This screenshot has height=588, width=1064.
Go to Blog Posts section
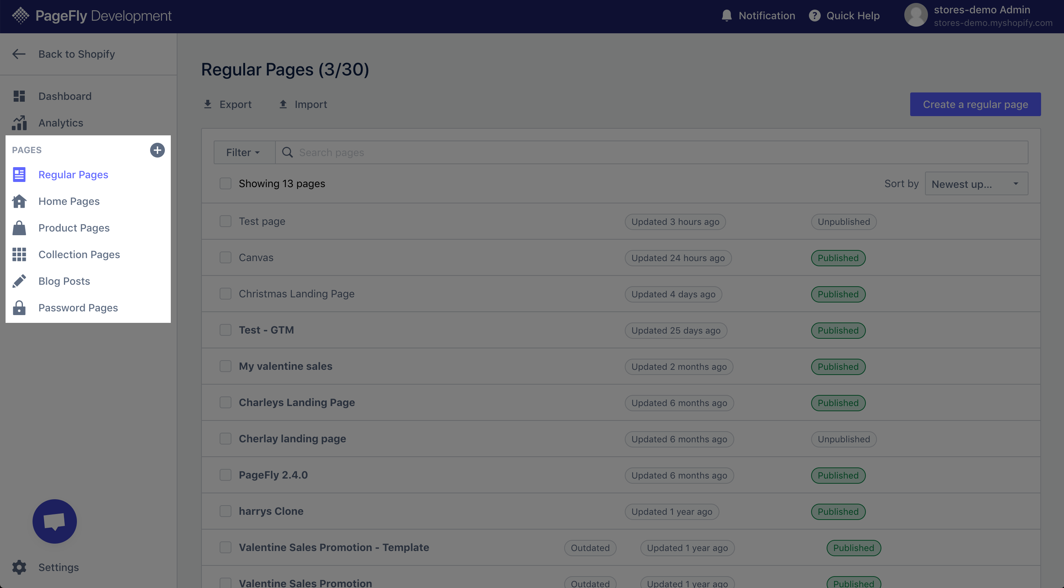64,281
